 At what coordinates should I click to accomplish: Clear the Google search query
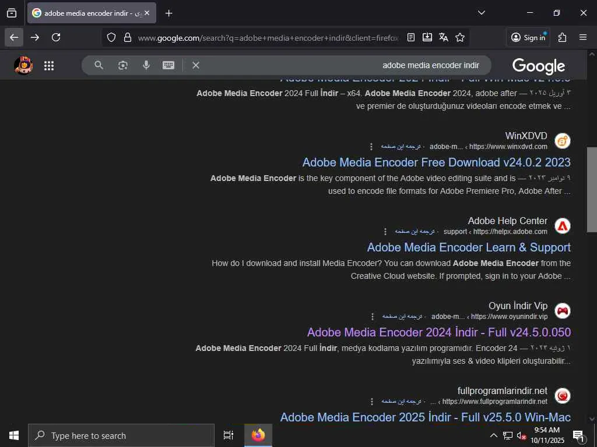click(x=196, y=65)
